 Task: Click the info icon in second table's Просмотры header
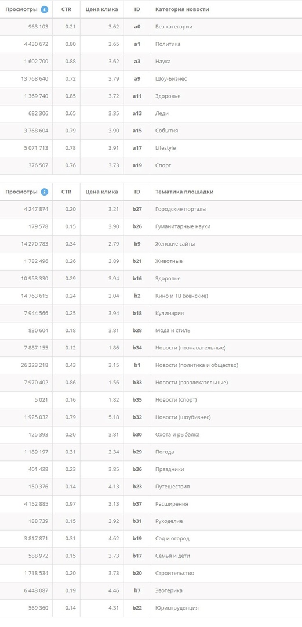[44, 192]
